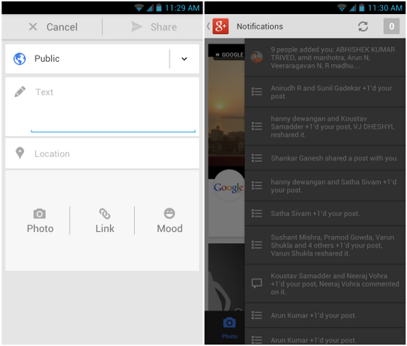The width and height of the screenshot is (407, 346).
Task: Share the post
Action: (x=154, y=27)
